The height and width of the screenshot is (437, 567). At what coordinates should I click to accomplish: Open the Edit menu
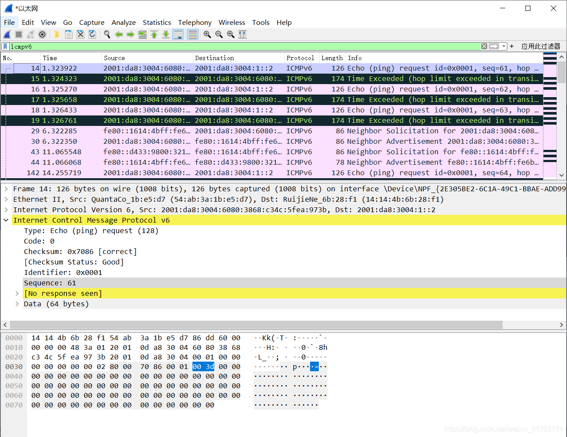(x=28, y=22)
